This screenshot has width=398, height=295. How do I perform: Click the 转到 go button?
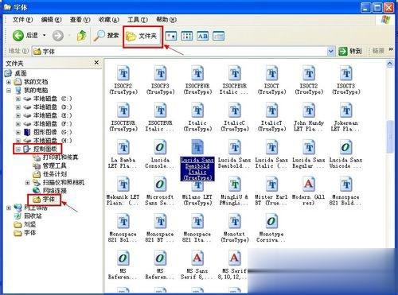pyautogui.click(x=350, y=51)
